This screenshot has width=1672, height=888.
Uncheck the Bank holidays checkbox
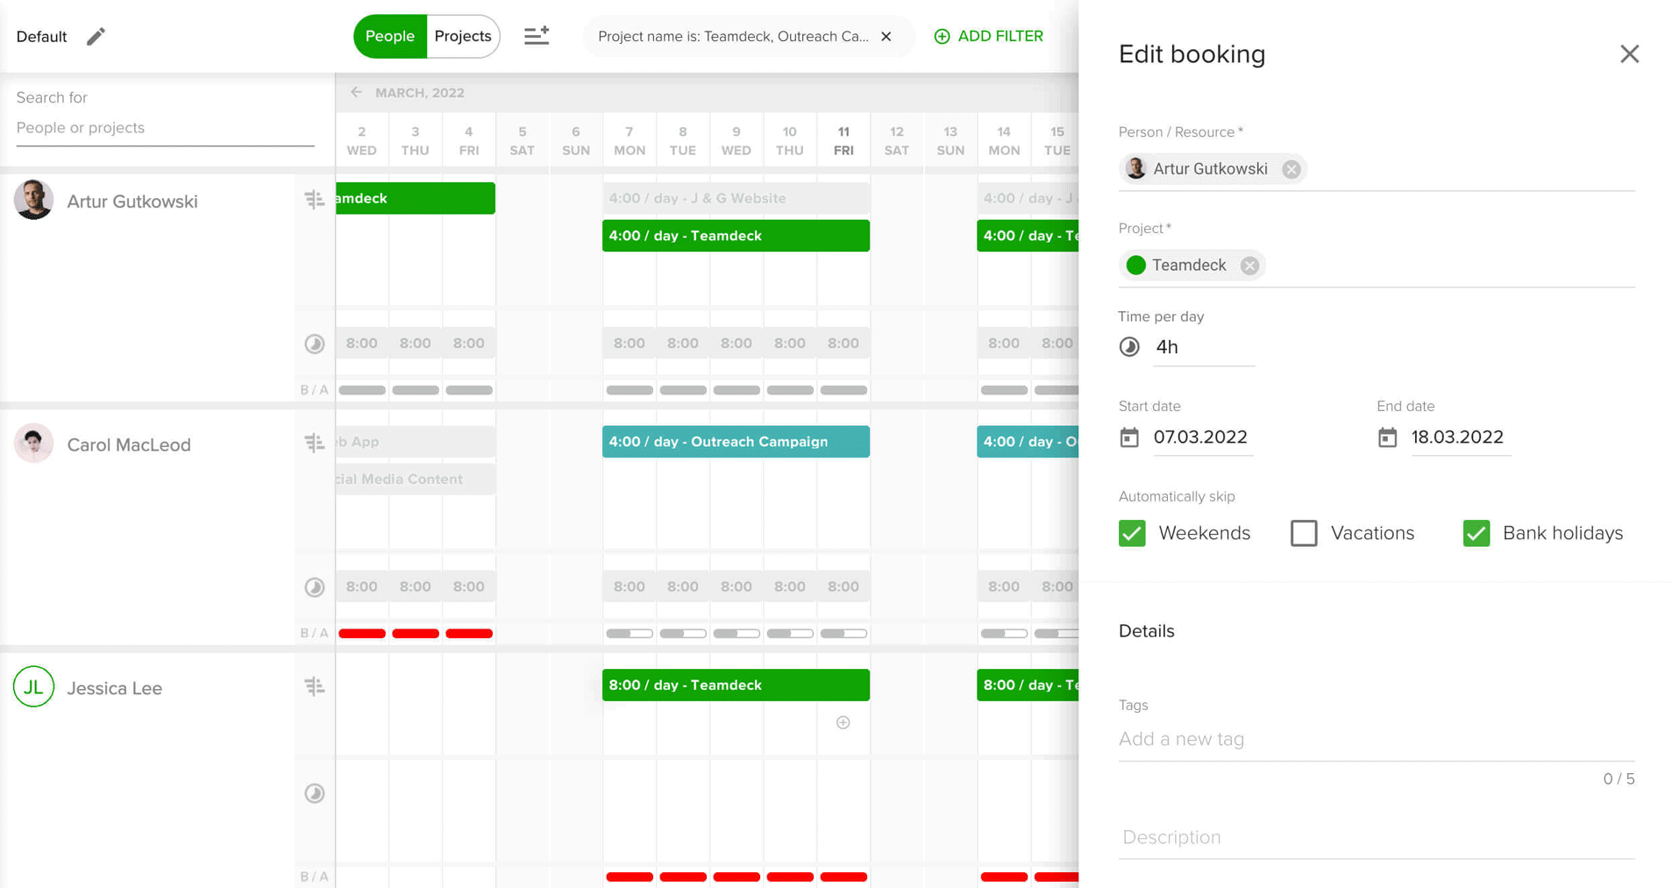coord(1476,533)
